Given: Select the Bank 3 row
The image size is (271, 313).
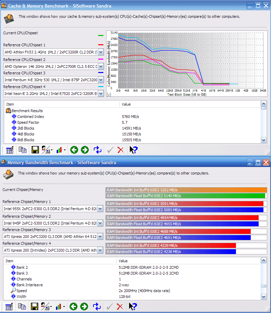Looking at the screenshot, I should 132,273.
